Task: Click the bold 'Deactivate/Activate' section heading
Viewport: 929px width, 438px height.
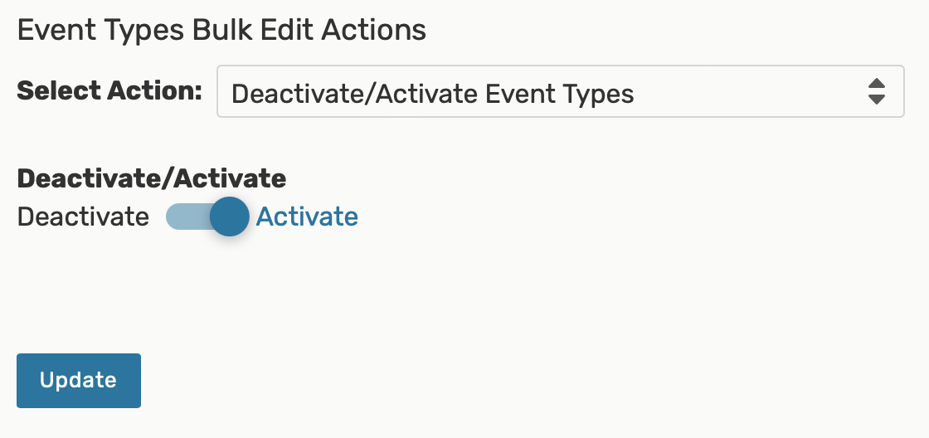Action: 152,178
